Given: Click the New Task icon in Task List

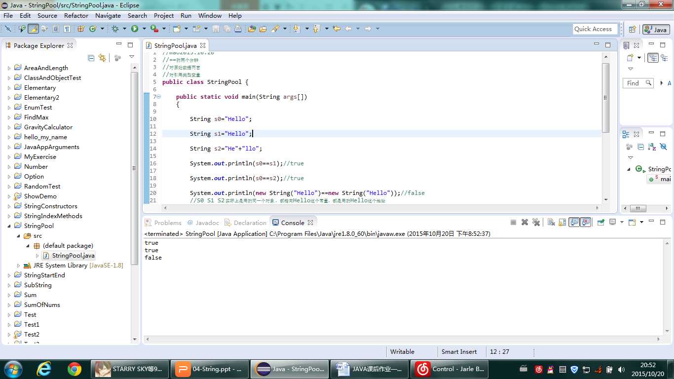Looking at the screenshot, I should [629, 58].
